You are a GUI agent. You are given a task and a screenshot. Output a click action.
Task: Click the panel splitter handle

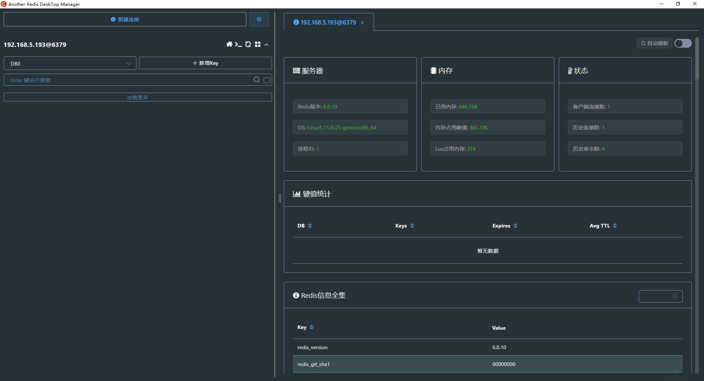(280, 198)
